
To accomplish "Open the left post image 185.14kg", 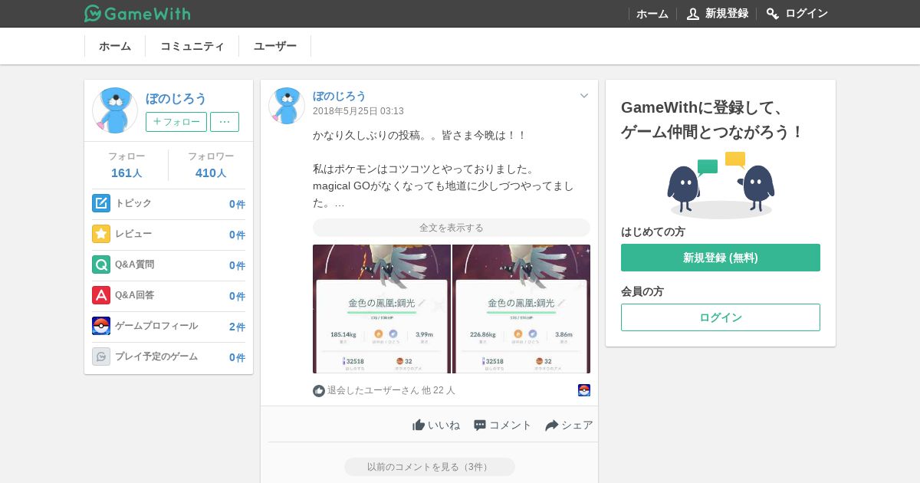I will [x=382, y=309].
